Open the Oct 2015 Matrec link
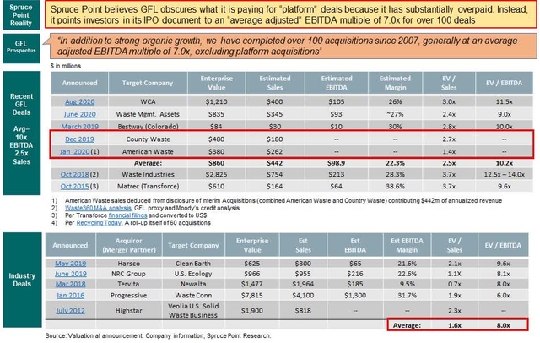This screenshot has height=343, width=540. [74, 186]
